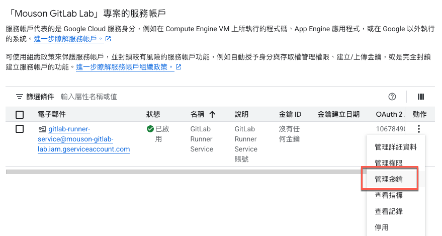Click the 金鑰建立日期 column header
The height and width of the screenshot is (236, 442).
pyautogui.click(x=338, y=114)
